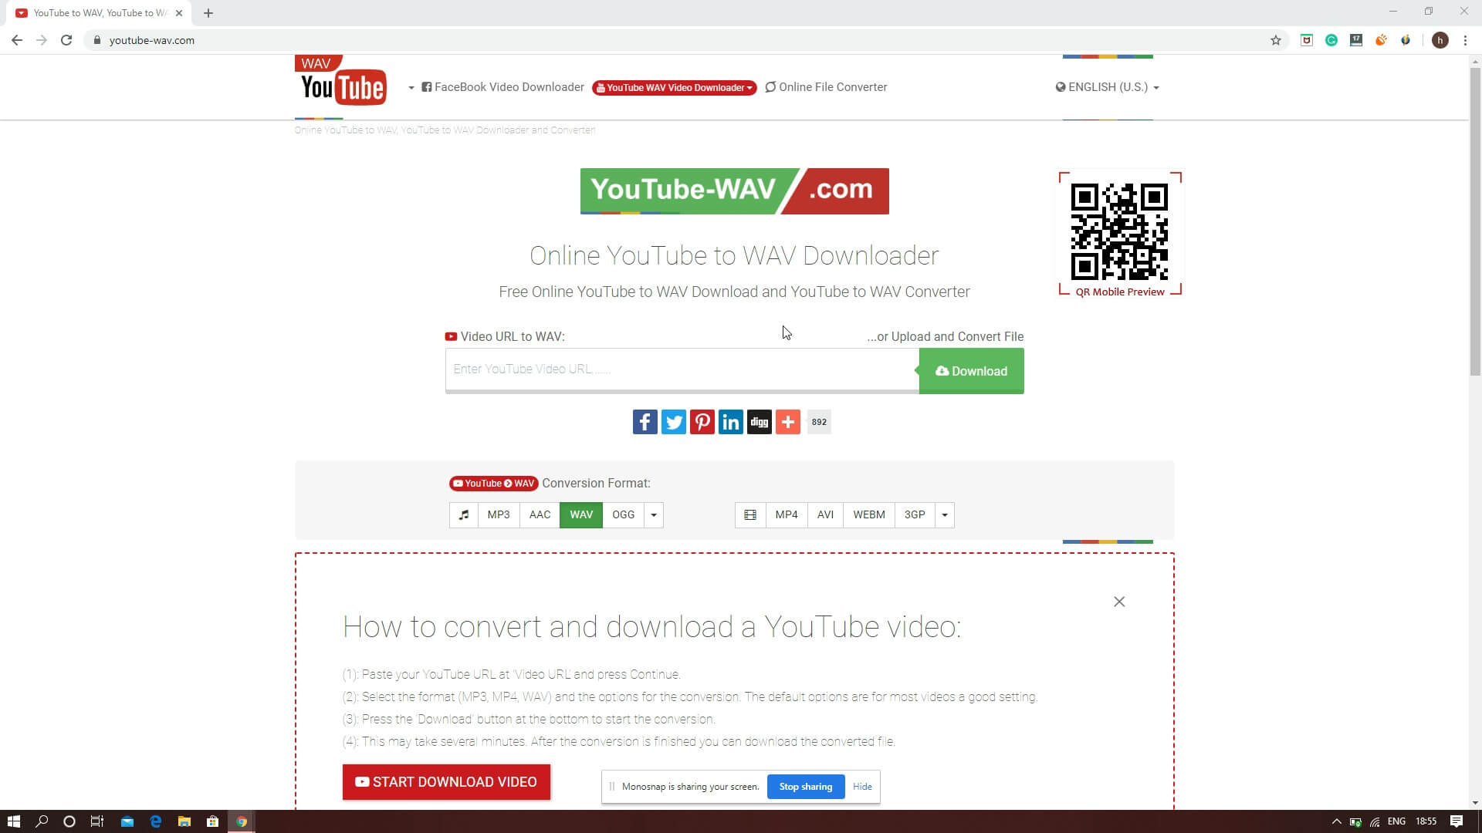The width and height of the screenshot is (1482, 833).
Task: Click the WEBM video format icon
Action: coord(869,514)
